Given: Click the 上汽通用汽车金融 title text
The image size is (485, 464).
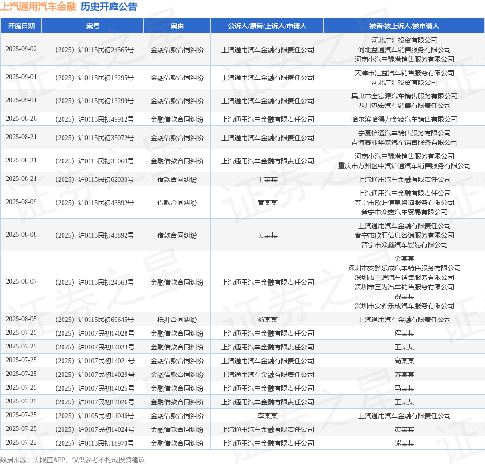Looking at the screenshot, I should (38, 7).
